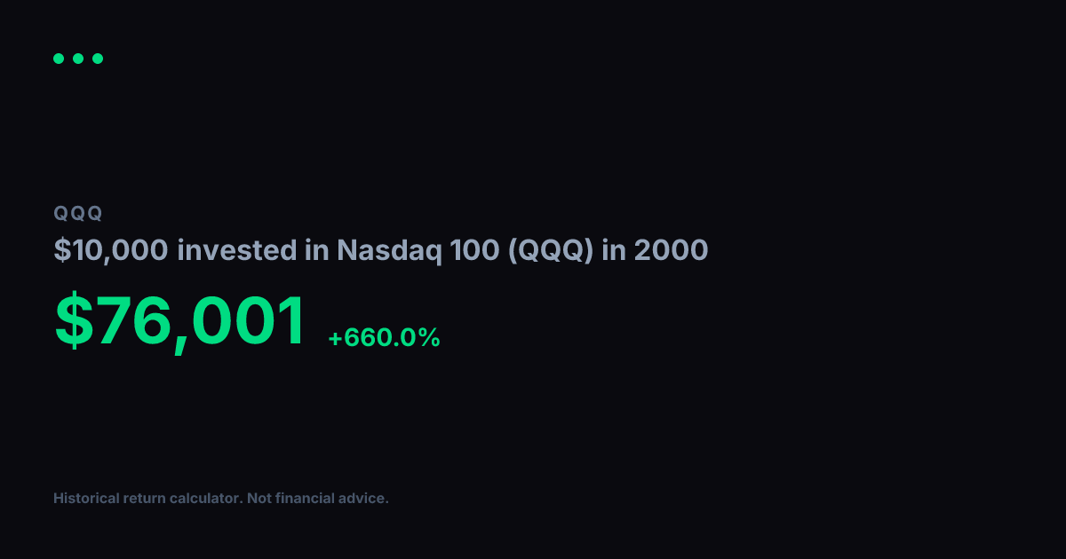Click the +660.0% return percentage
The height and width of the screenshot is (559, 1066).
[x=384, y=338]
